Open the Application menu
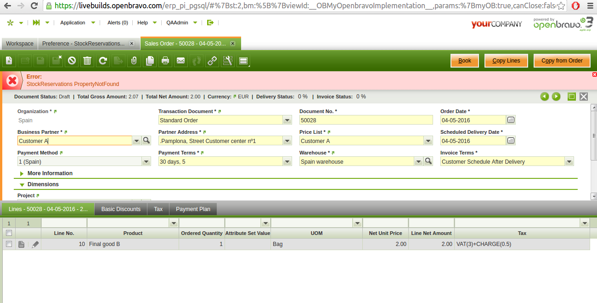The height and width of the screenshot is (303, 597). click(x=78, y=23)
